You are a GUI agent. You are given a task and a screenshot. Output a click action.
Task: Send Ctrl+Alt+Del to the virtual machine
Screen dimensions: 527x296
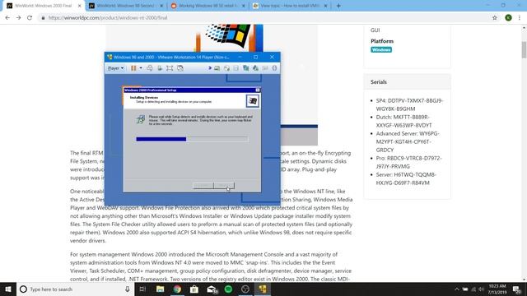click(150, 68)
